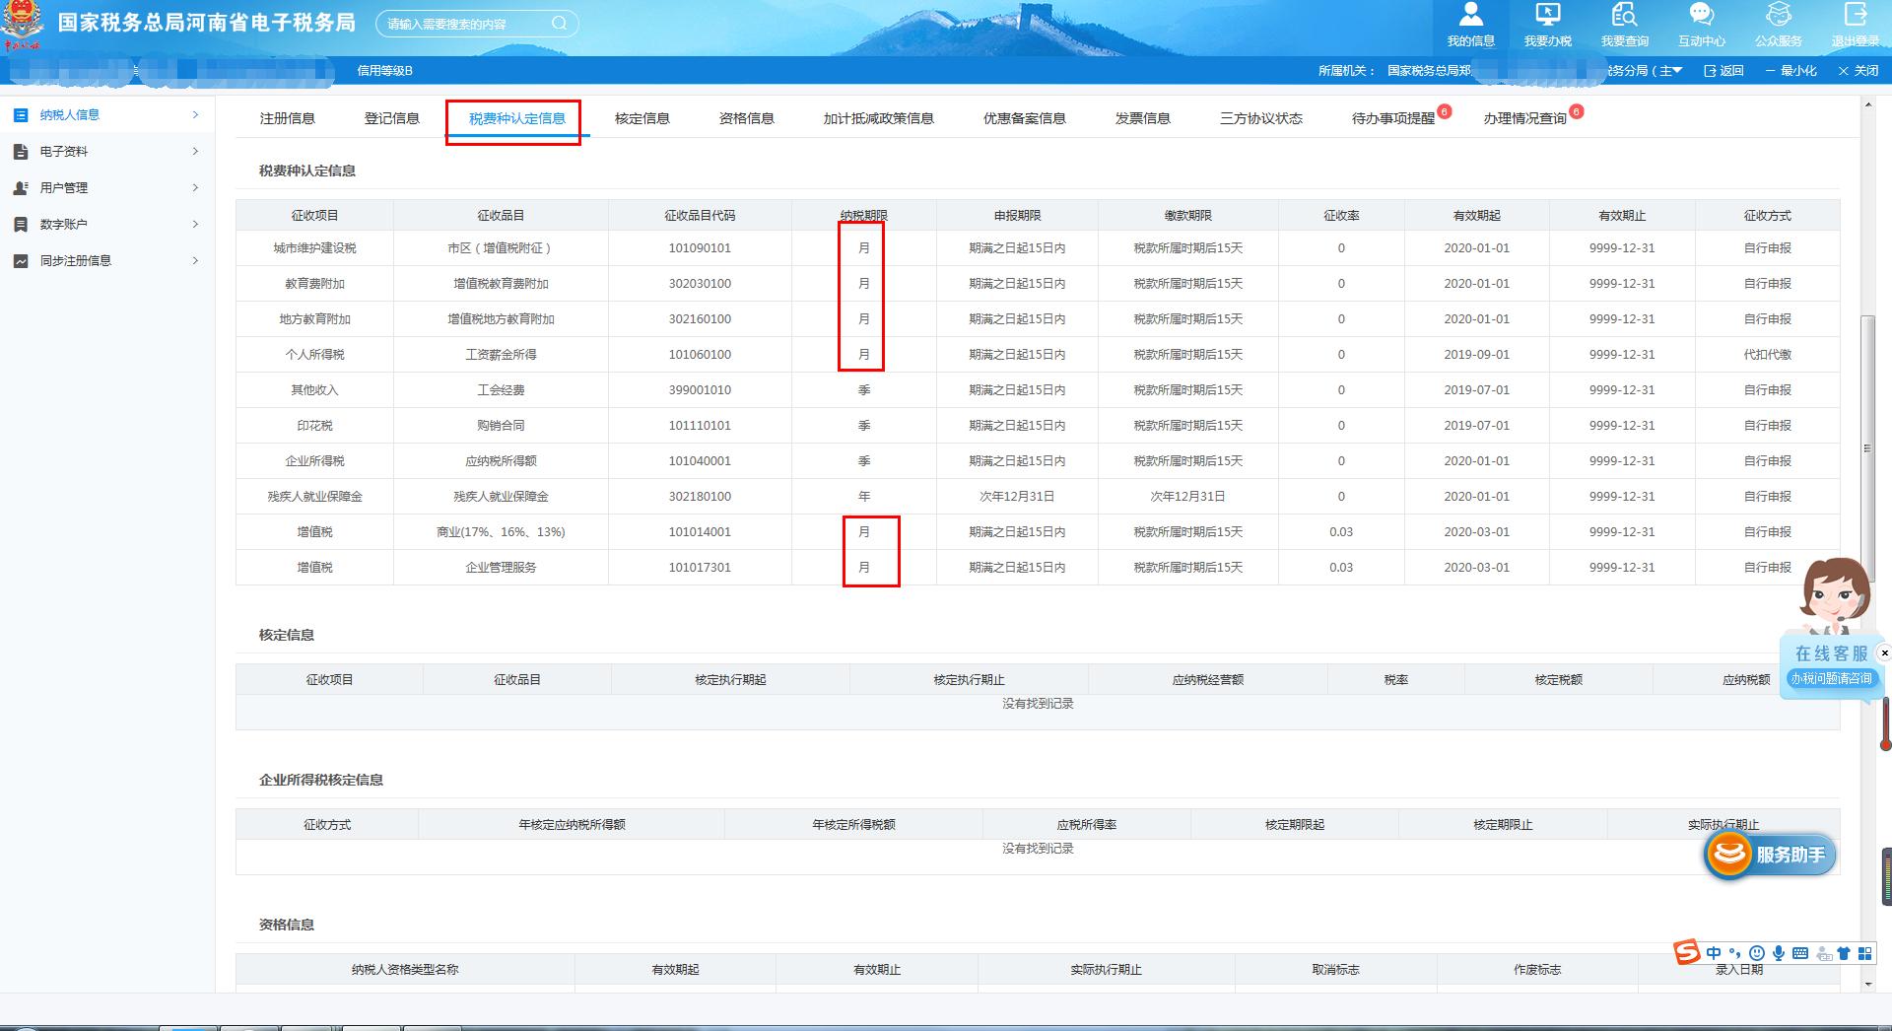This screenshot has width=1892, height=1031.
Task: Expand 电子资料 sidebar item
Action: coord(106,152)
